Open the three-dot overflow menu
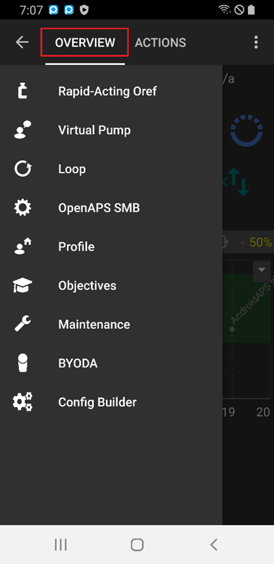 [x=256, y=42]
